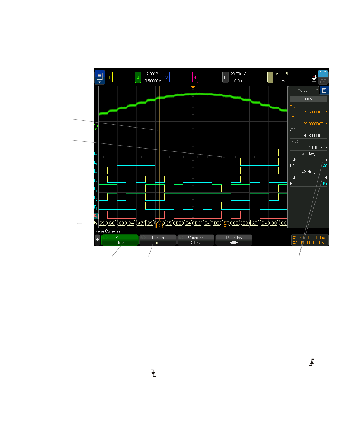Click the 2.00V/ channel 2 scale value
The width and height of the screenshot is (343, 421).
(x=152, y=74)
